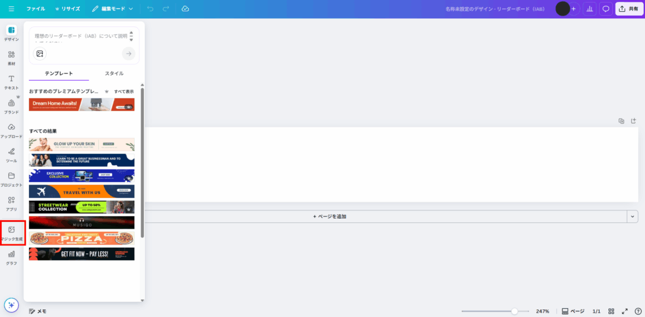Screen dimensions: 645x317
Task: Open the アップロード (Uploads) sidebar panel
Action: [11, 130]
